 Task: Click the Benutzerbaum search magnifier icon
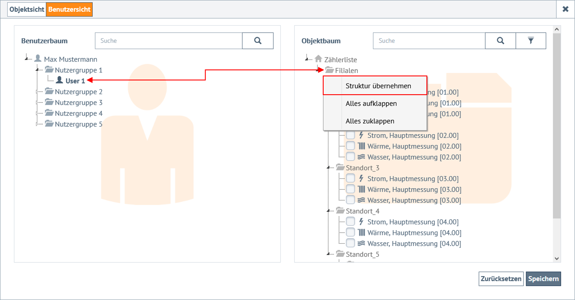[257, 41]
